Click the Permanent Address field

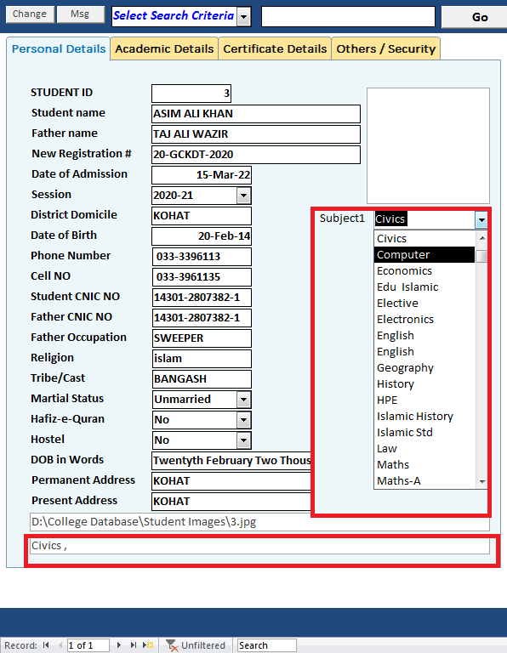pos(231,481)
